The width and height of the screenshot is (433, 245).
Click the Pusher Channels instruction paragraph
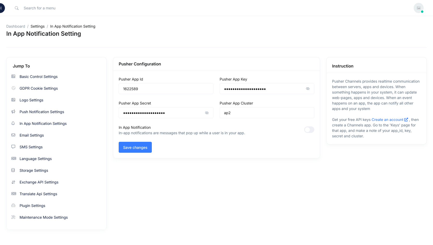[x=376, y=95]
